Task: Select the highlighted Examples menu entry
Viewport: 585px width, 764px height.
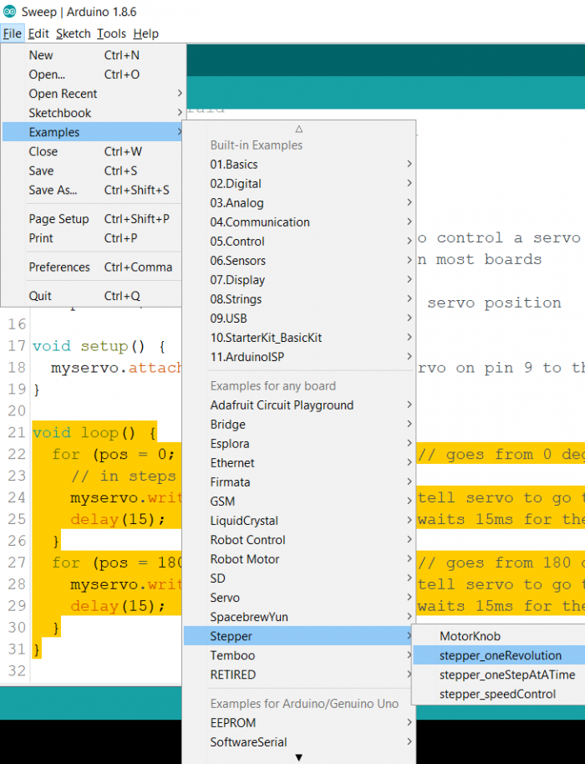Action: click(93, 132)
